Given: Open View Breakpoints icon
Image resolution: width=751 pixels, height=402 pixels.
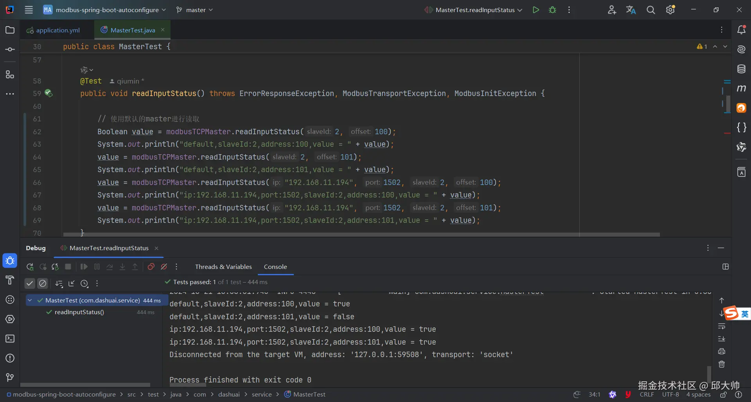Looking at the screenshot, I should pyautogui.click(x=151, y=267).
